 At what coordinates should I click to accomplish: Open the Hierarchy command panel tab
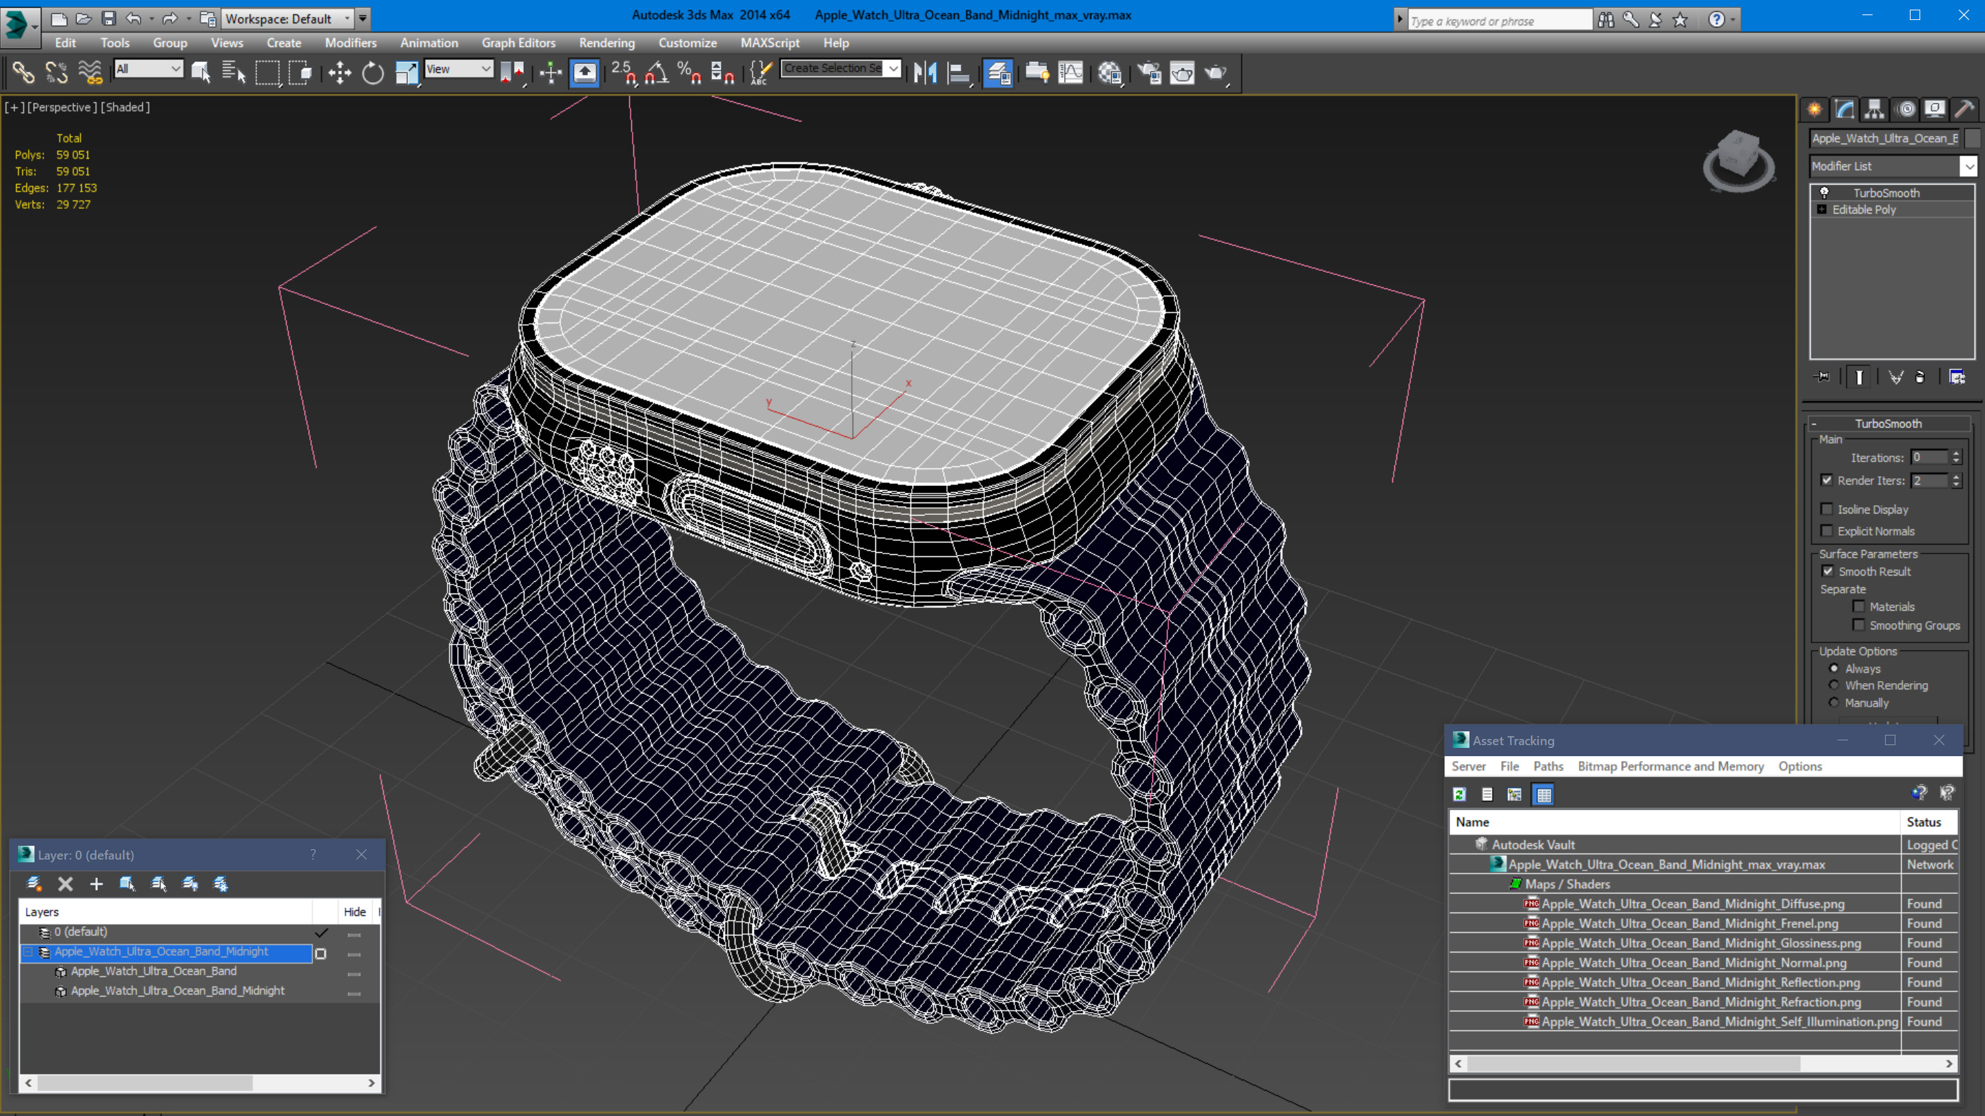(x=1875, y=109)
